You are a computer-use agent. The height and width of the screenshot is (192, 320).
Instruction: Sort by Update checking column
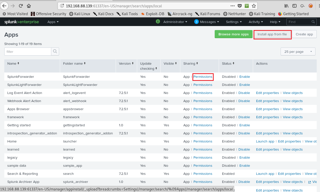click(x=149, y=66)
